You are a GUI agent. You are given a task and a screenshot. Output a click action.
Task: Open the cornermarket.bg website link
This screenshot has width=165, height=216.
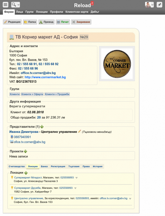click(x=45, y=77)
